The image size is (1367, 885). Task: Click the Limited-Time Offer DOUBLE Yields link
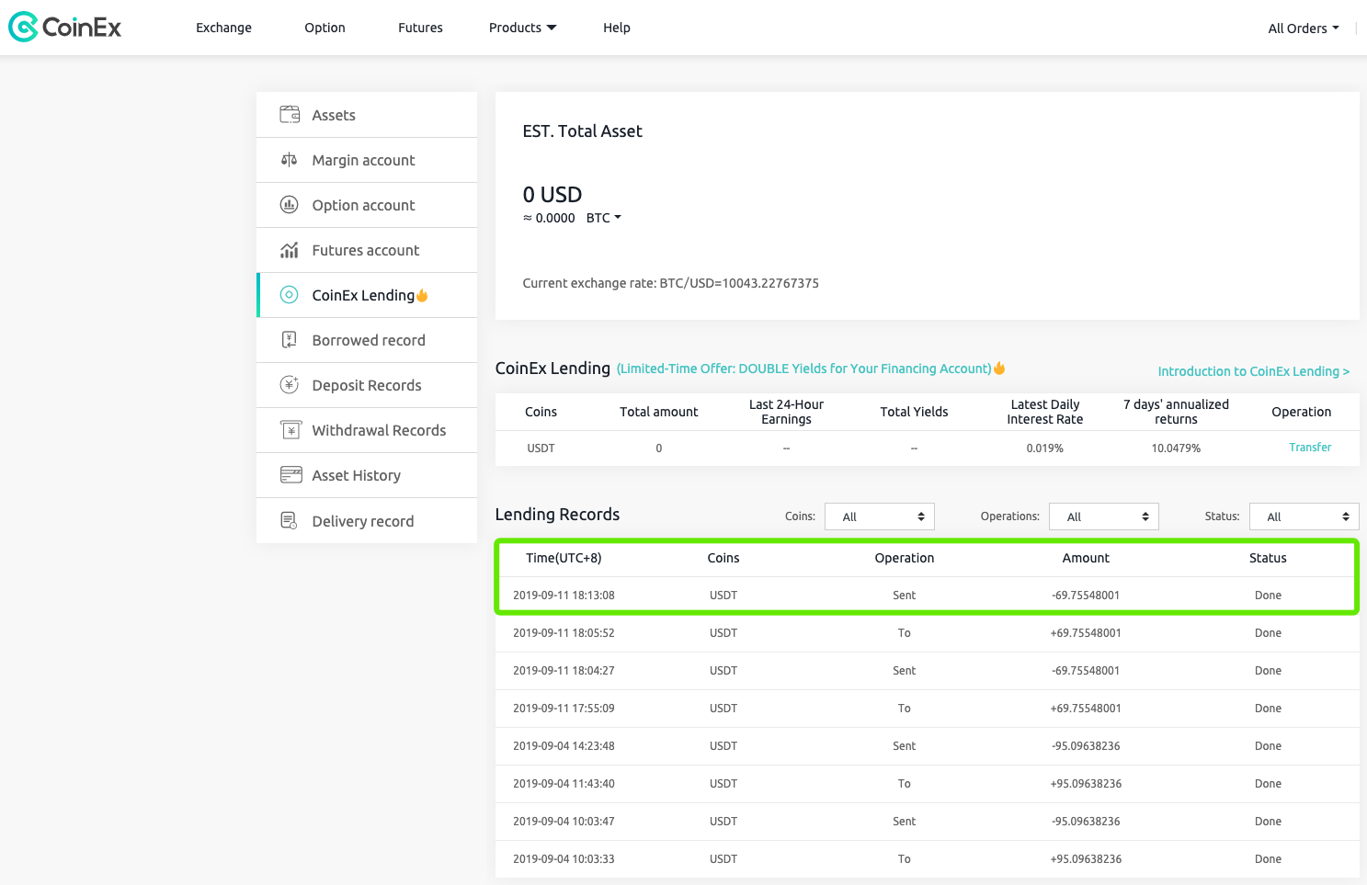[804, 369]
